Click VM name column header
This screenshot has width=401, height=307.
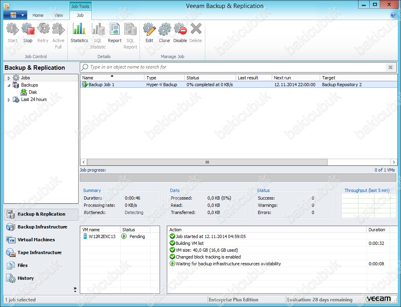[x=100, y=230]
